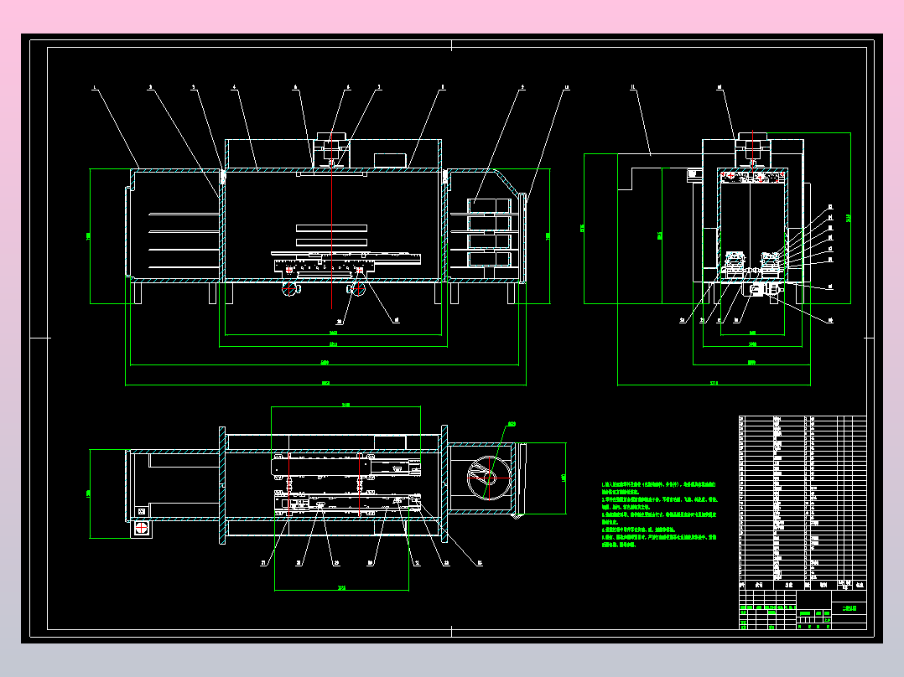The height and width of the screenshot is (677, 904).
Task: Click the bottom dimension line under plan view
Action: point(341,589)
